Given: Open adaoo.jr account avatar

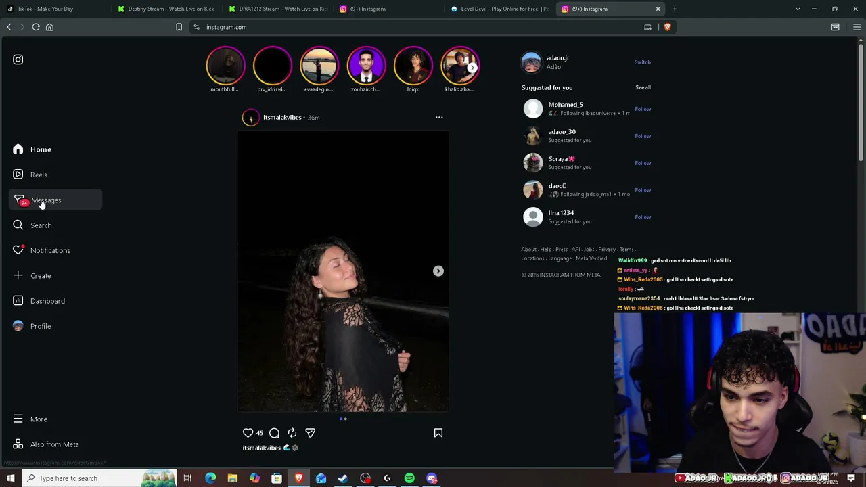Looking at the screenshot, I should point(532,62).
